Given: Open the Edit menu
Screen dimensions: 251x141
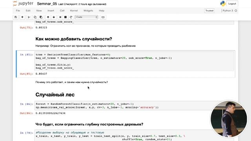Looking at the screenshot, I should pos(28,11).
